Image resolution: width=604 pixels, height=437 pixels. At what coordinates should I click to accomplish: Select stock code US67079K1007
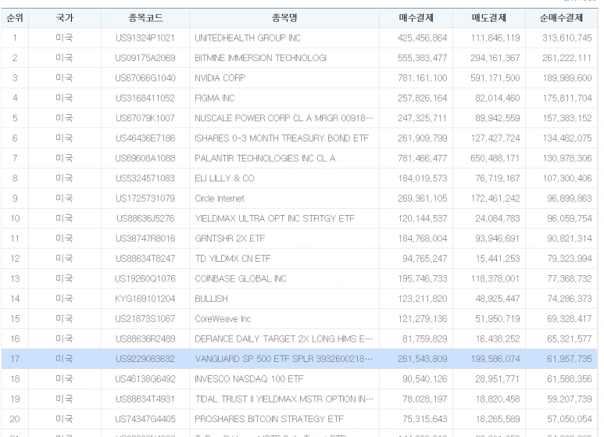145,118
